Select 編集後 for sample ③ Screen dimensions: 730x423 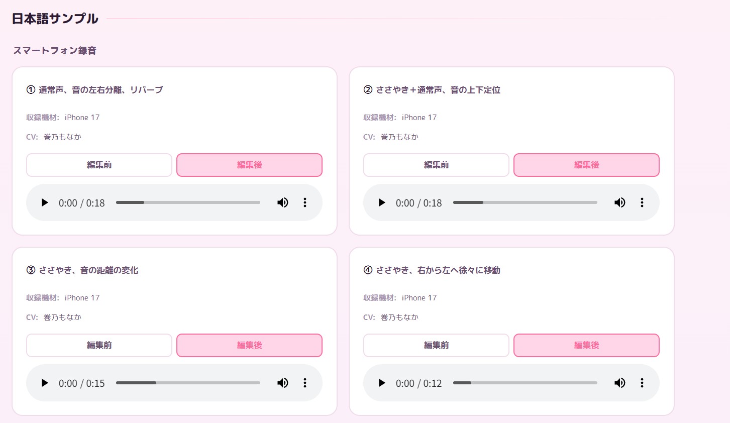click(249, 345)
